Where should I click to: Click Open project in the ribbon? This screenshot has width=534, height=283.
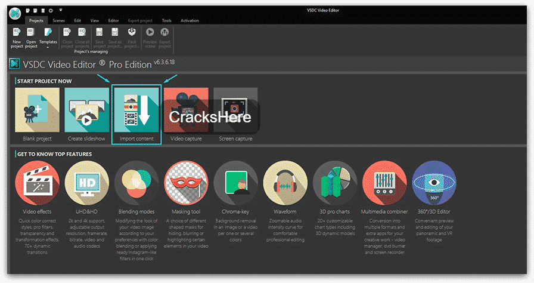[x=31, y=38]
